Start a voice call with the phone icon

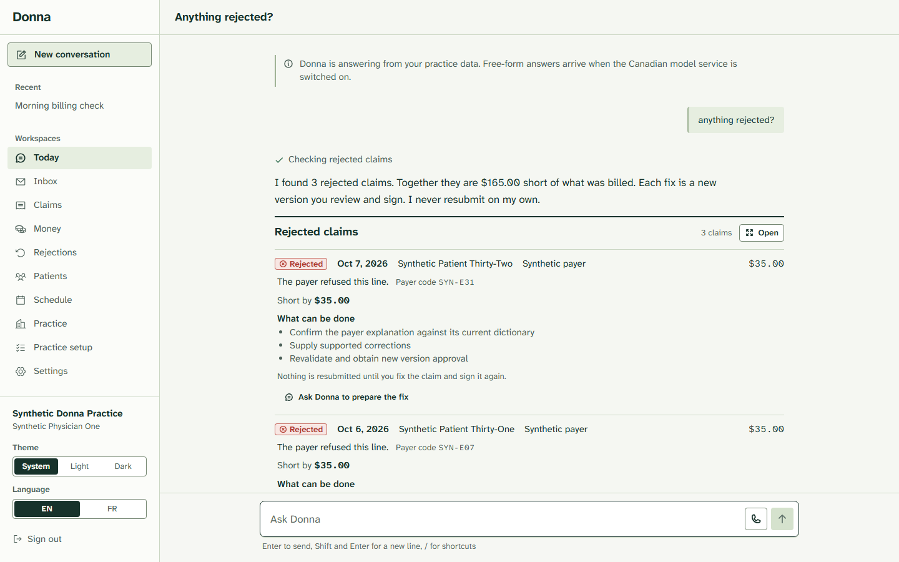coord(756,519)
